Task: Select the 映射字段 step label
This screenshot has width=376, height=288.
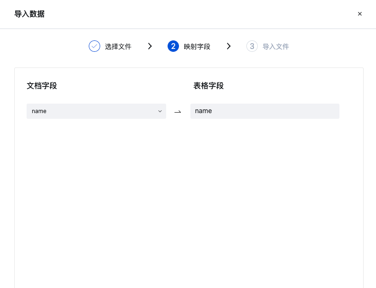Action: (x=197, y=47)
